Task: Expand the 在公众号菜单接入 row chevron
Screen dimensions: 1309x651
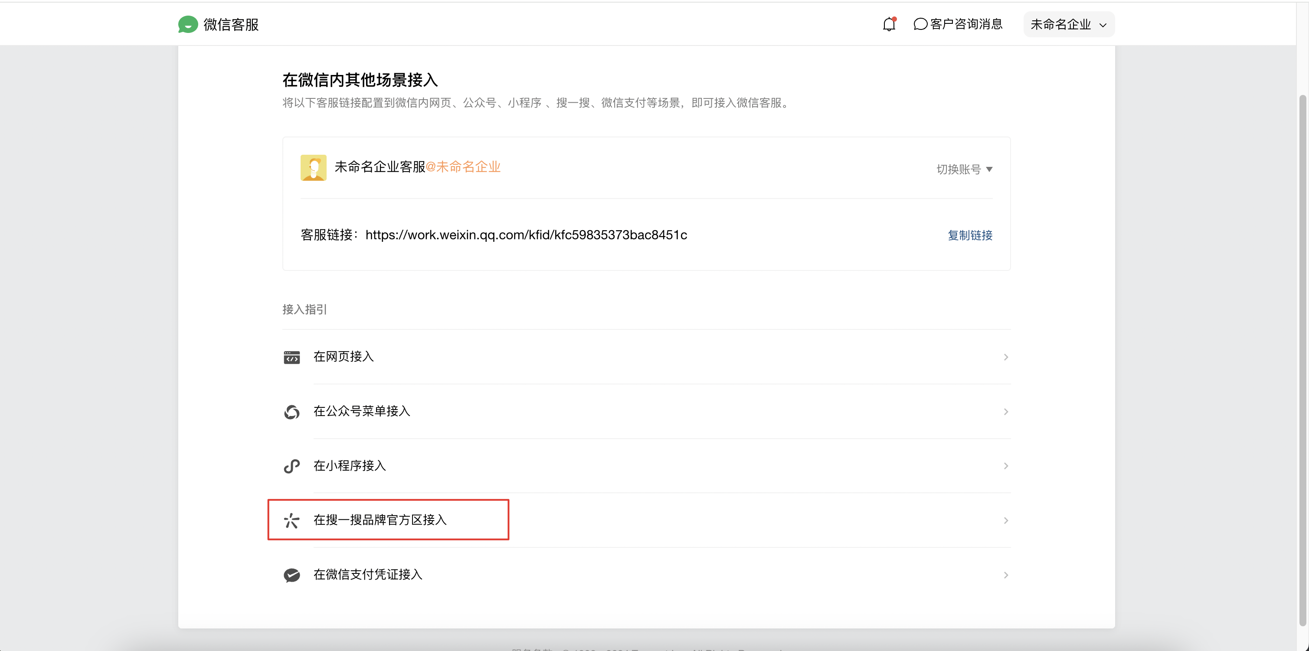Action: pos(1006,412)
